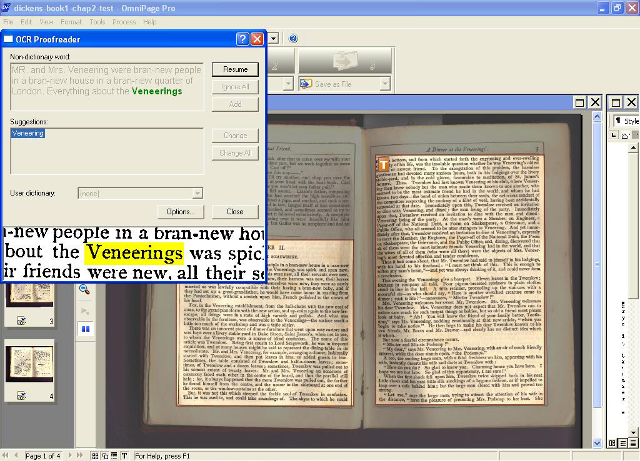The width and height of the screenshot is (640, 461).
Task: Click the zoom out magnifier tool
Action: click(84, 289)
